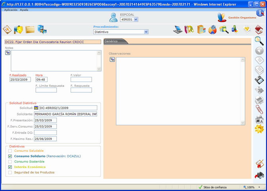Click the gray back arrow circle icon
Viewport: 267px width, 191px height.
point(259,51)
